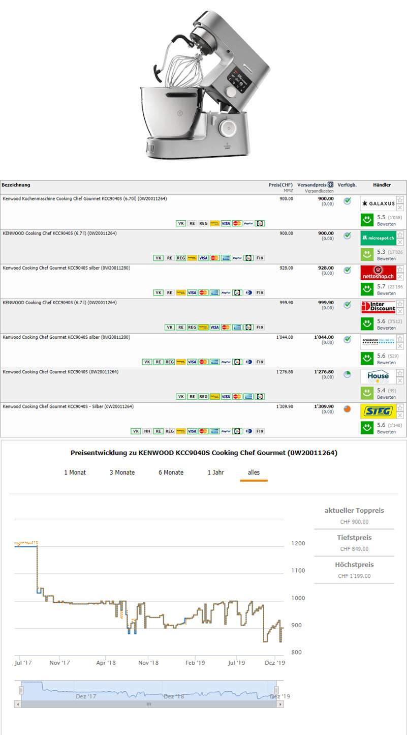Switch chart to 6 Monate

point(171,473)
